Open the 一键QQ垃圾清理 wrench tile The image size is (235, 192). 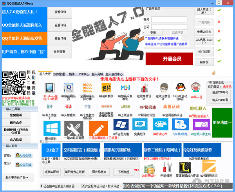74,128
